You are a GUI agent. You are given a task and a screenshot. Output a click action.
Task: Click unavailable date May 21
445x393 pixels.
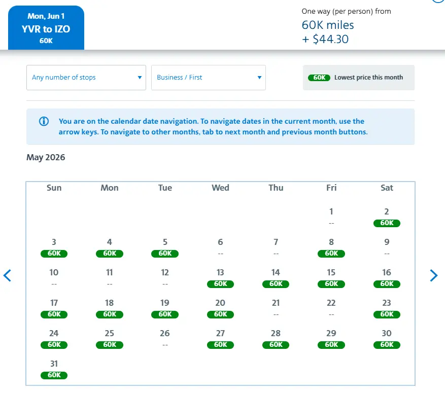(276, 308)
